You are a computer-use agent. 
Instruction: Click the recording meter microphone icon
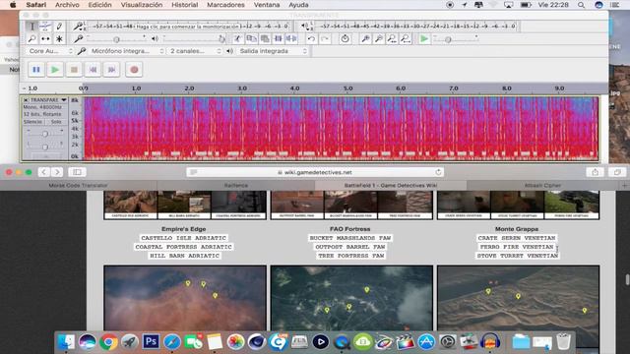78,27
